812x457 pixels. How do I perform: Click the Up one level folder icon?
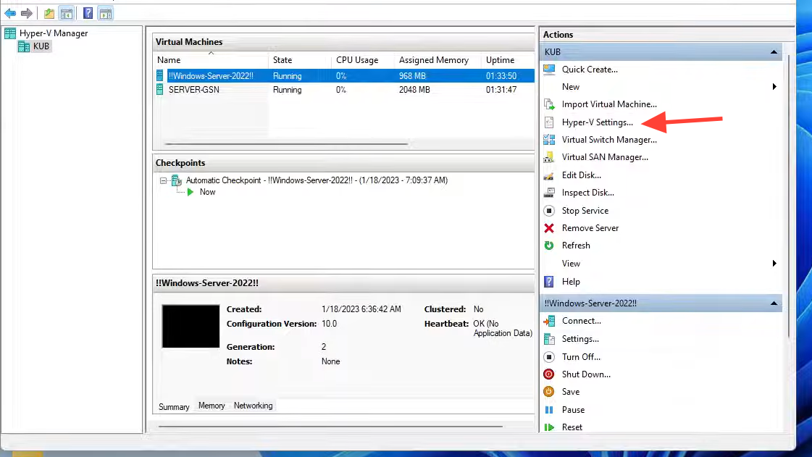coord(49,14)
